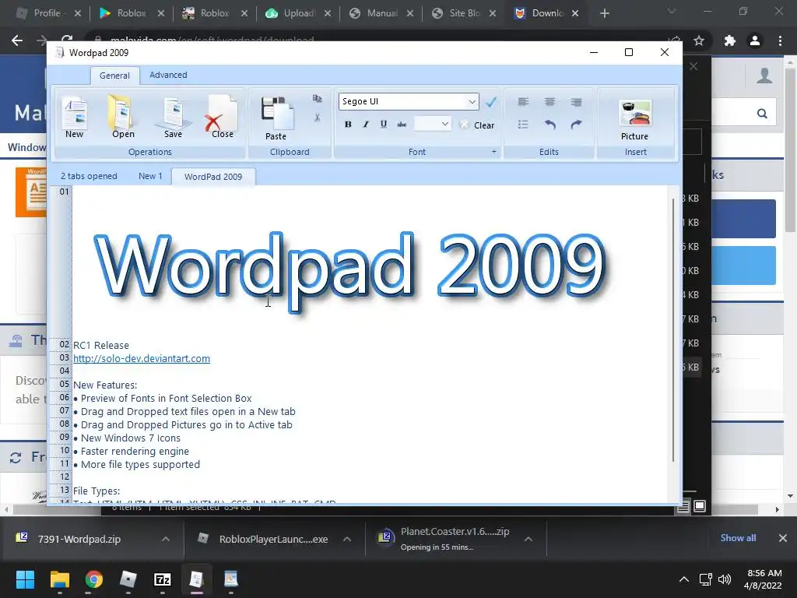Screen dimensions: 797x598
Task: Click the RC1 Release text line
Action: click(101, 345)
